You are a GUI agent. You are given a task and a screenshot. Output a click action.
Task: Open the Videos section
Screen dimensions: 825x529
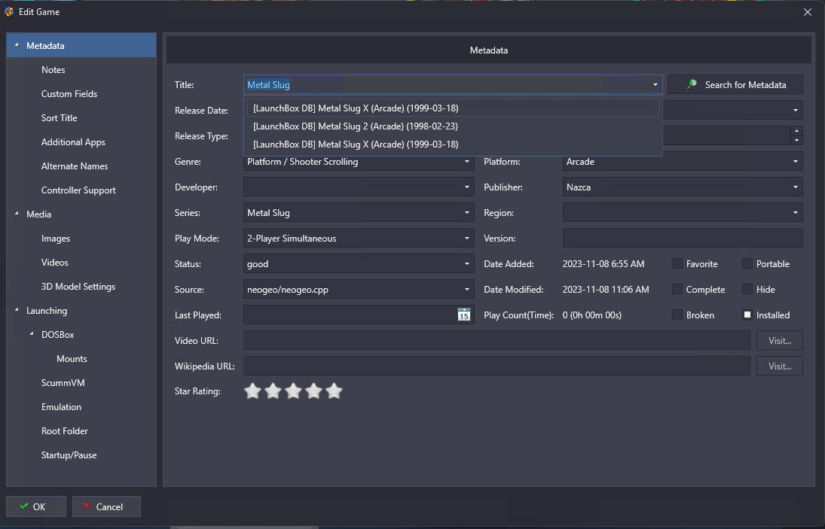point(55,263)
